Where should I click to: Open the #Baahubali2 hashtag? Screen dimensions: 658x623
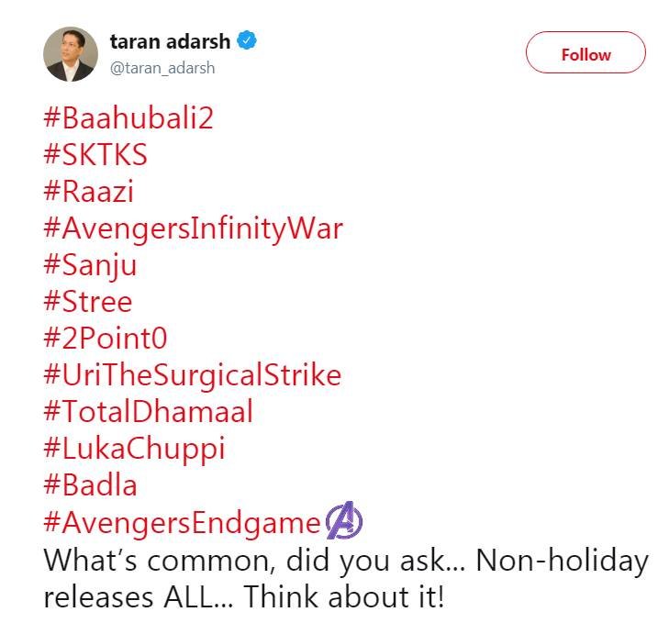point(128,118)
